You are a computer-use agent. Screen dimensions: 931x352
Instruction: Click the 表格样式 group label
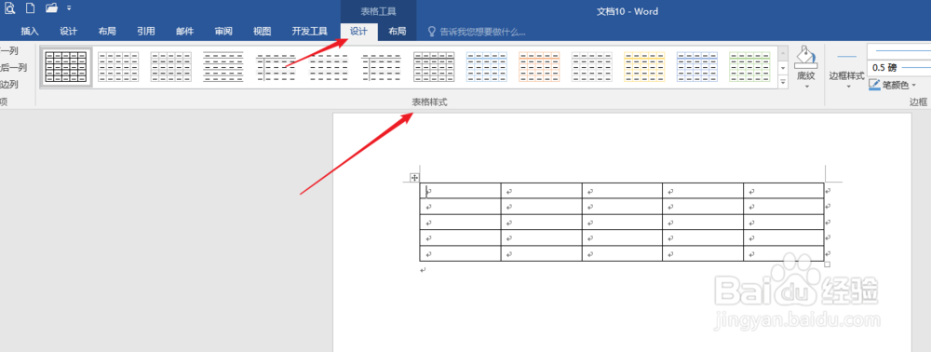click(x=430, y=102)
